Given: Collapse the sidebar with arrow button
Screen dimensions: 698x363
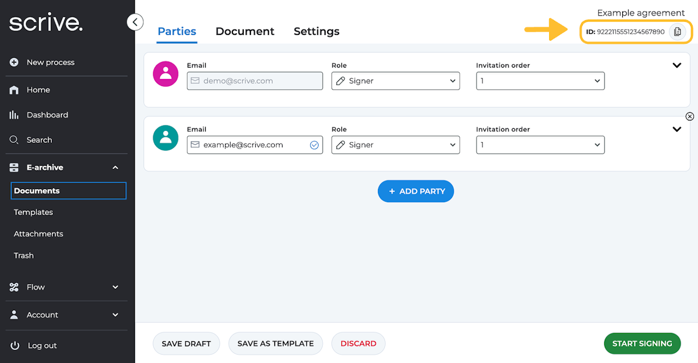Looking at the screenshot, I should [135, 22].
